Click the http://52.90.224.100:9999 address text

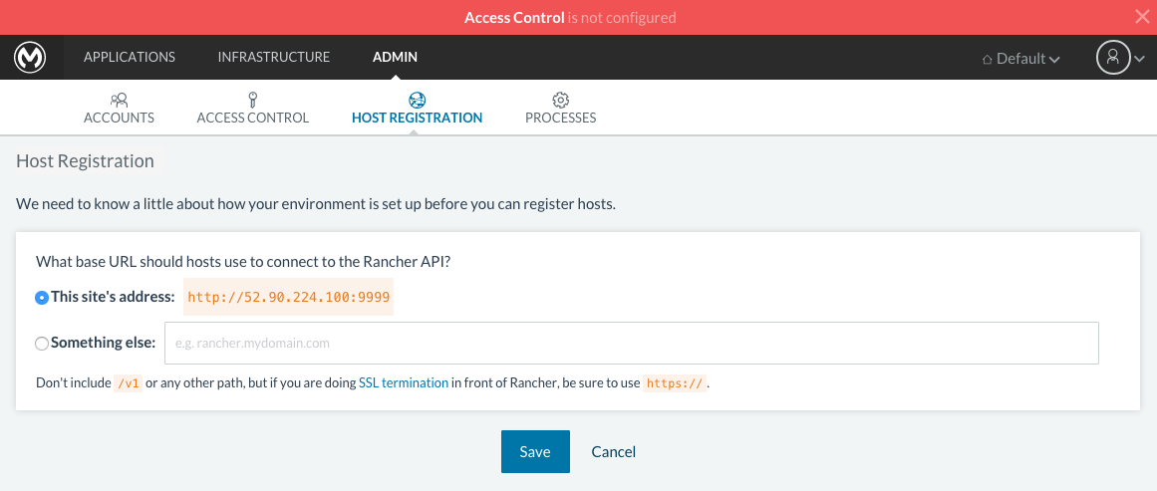coord(289,297)
